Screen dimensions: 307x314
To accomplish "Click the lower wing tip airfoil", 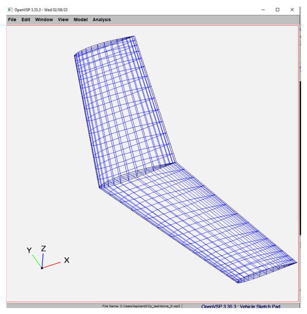I will tap(267, 273).
